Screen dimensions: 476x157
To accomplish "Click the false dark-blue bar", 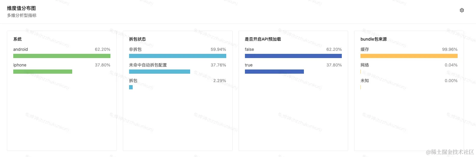I will [293, 56].
